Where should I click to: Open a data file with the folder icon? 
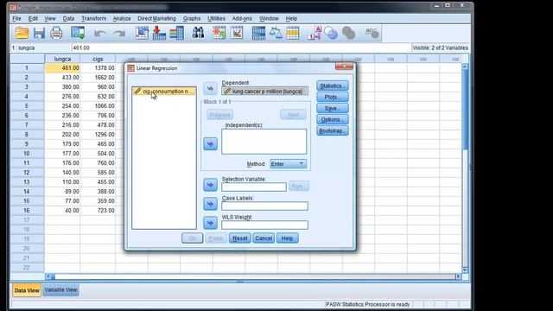(22, 33)
